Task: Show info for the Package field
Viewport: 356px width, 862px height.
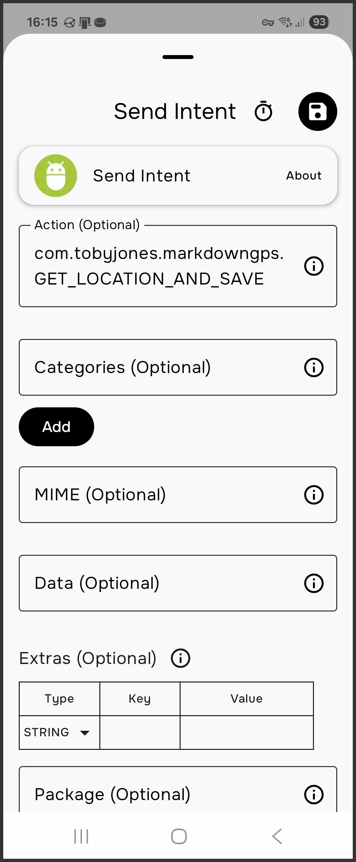Action: (x=314, y=794)
